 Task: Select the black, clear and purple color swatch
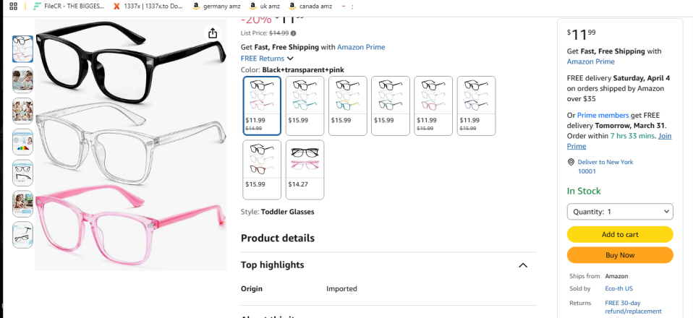pos(476,106)
